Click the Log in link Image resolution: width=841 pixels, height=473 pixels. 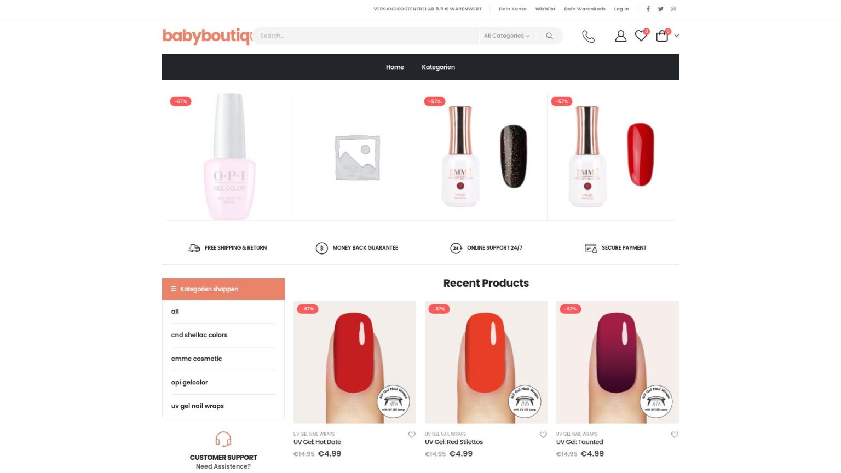click(x=621, y=9)
